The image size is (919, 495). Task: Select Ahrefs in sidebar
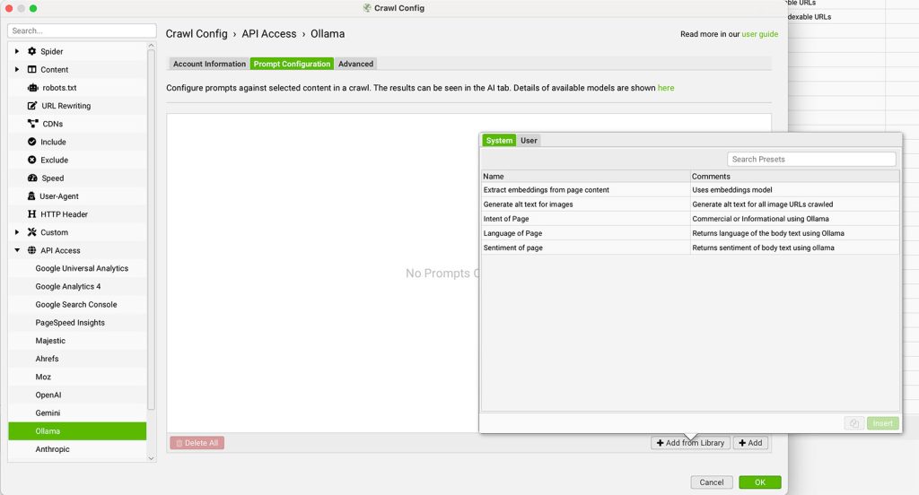[77, 359]
